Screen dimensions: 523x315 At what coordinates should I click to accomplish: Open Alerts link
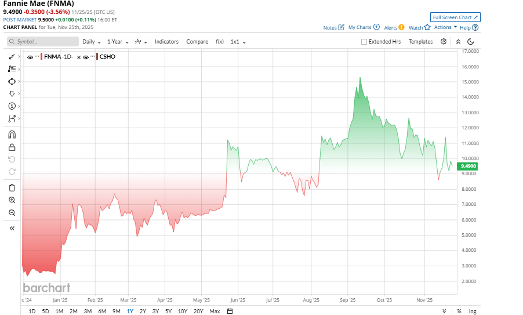pos(394,27)
